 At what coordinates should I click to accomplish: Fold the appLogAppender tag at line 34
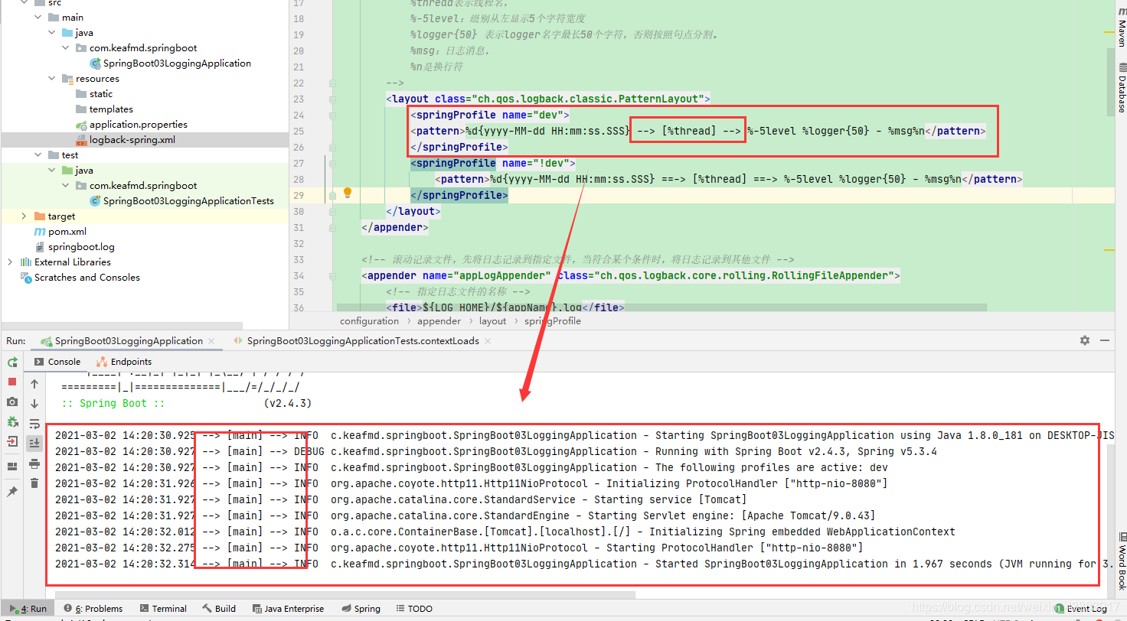(x=332, y=275)
